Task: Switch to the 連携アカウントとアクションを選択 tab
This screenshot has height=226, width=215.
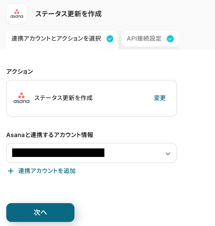Action: coord(56,39)
